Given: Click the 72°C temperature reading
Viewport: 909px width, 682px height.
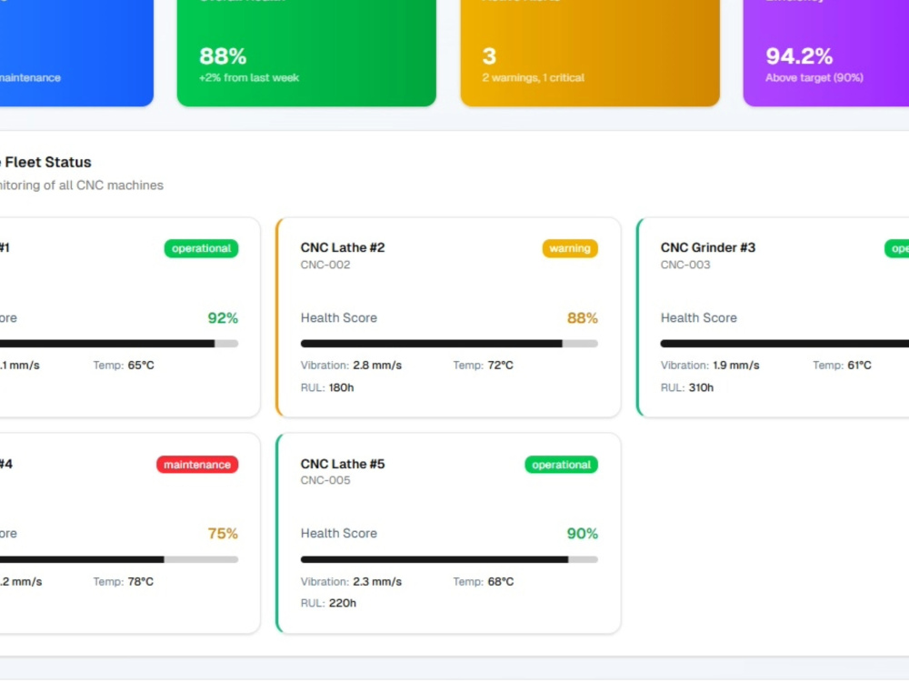Looking at the screenshot, I should 500,366.
